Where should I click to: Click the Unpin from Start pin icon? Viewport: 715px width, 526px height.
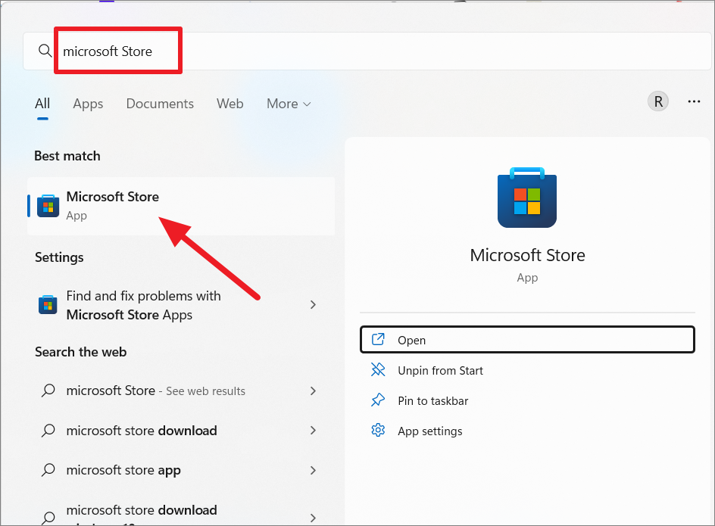pos(378,369)
